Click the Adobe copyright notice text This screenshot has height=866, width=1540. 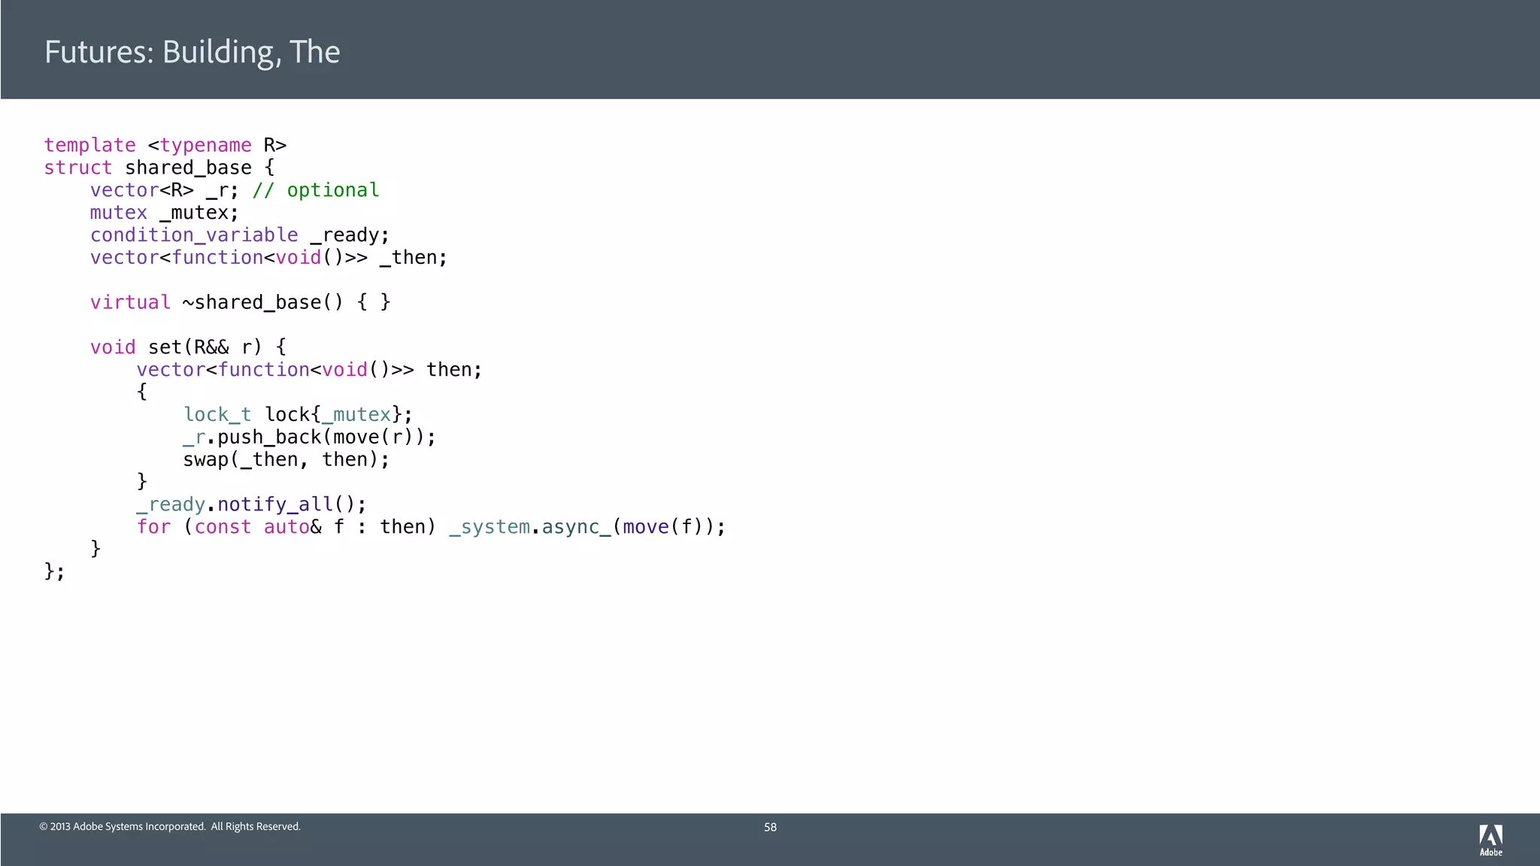(170, 826)
